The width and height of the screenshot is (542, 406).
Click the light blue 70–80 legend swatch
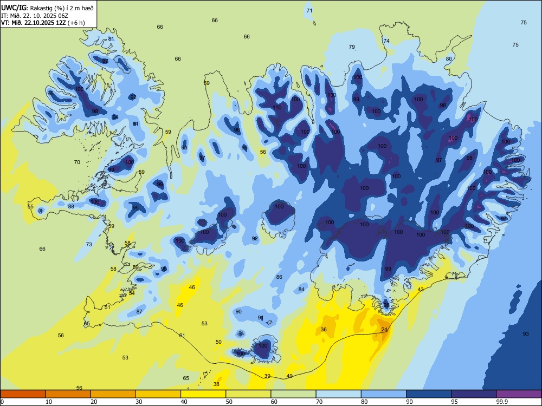[x=338, y=394]
